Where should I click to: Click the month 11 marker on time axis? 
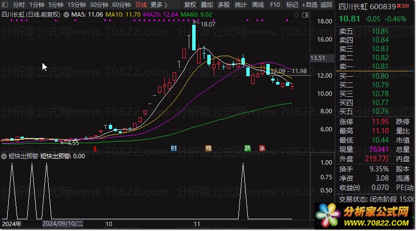tap(197, 224)
